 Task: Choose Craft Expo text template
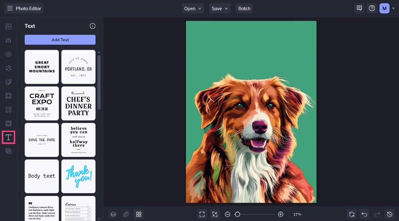pyautogui.click(x=42, y=104)
